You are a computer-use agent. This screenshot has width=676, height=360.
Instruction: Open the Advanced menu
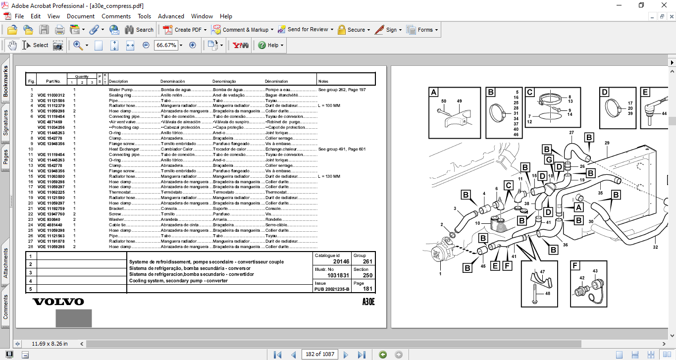pos(171,16)
